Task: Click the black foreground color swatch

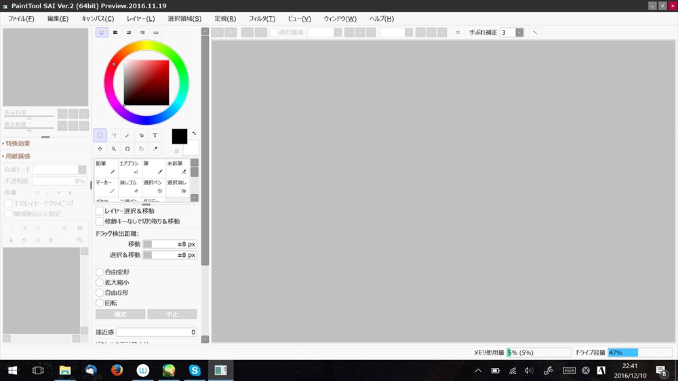Action: click(179, 136)
